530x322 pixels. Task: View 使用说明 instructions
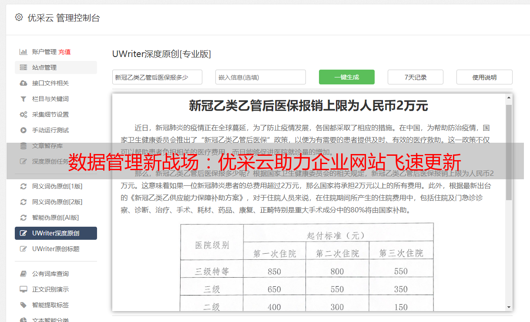[484, 77]
